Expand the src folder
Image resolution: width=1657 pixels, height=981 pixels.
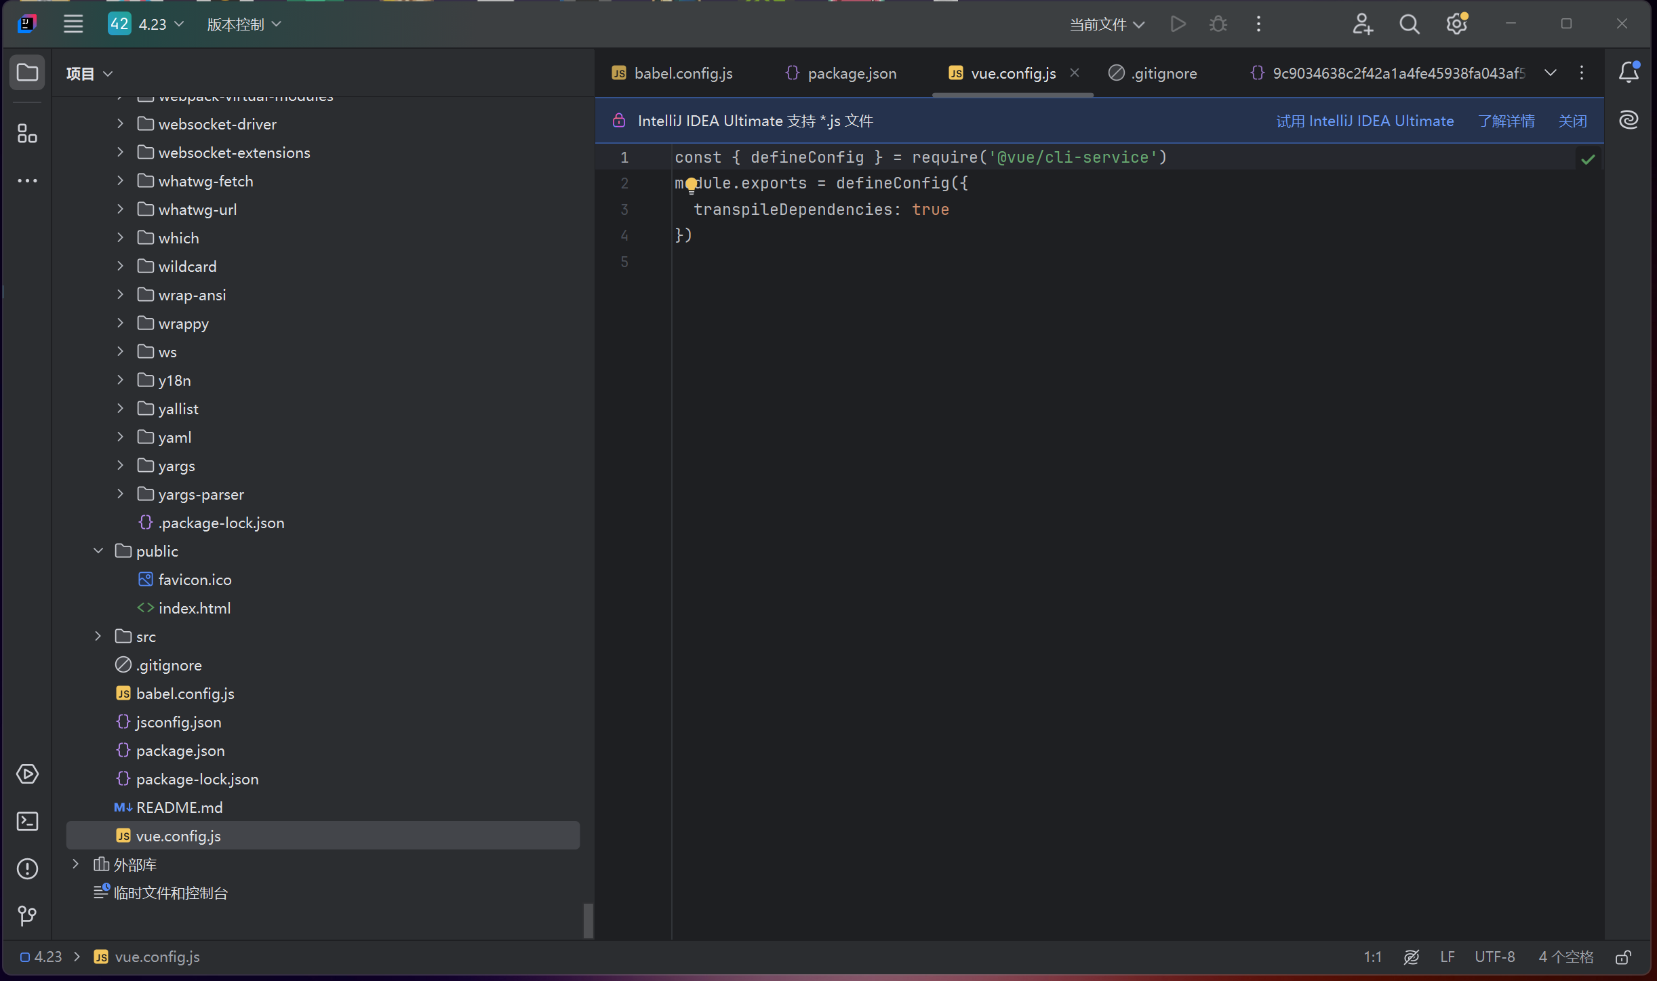tap(98, 637)
